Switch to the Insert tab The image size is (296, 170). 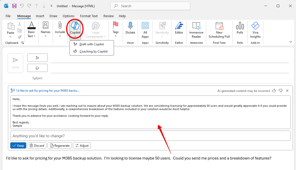(40, 16)
